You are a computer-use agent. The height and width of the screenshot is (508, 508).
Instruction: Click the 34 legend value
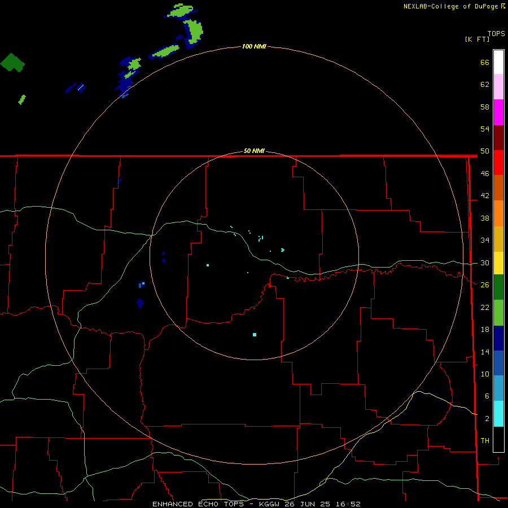(485, 240)
